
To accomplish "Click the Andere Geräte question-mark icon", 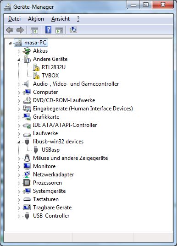I will coord(27,59).
